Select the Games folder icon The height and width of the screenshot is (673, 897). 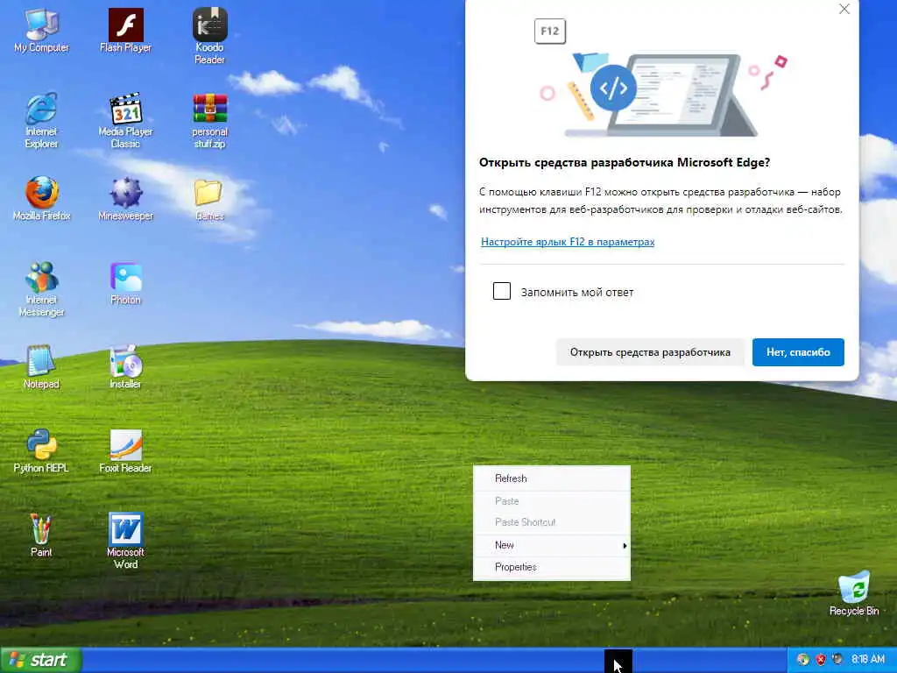(209, 199)
